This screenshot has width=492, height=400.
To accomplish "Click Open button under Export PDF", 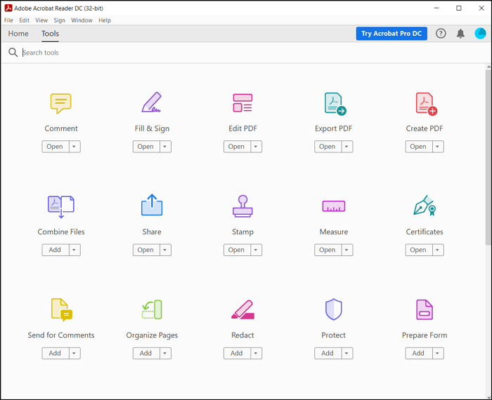I will (x=328, y=147).
